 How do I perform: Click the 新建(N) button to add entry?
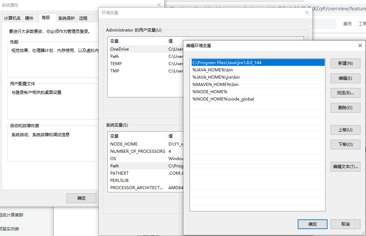pos(345,63)
